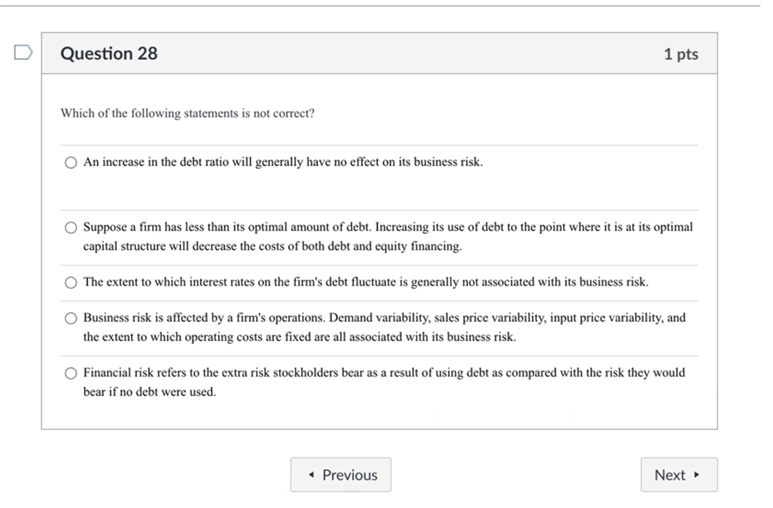The image size is (773, 508).
Task: Go to the Previous question
Action: coord(341,474)
